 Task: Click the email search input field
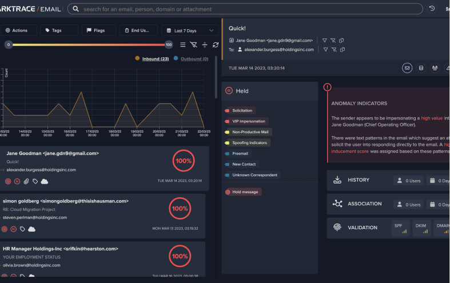(x=246, y=9)
